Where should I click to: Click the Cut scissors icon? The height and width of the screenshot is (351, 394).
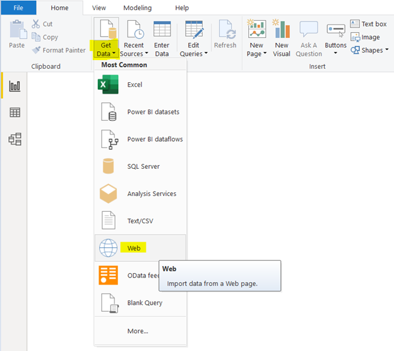pos(36,24)
